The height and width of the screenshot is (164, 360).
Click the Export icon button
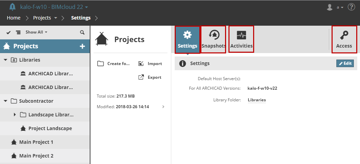[141, 77]
